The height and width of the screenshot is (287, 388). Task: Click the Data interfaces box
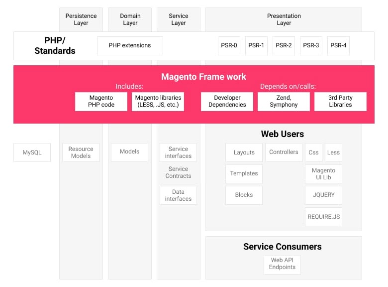click(178, 195)
